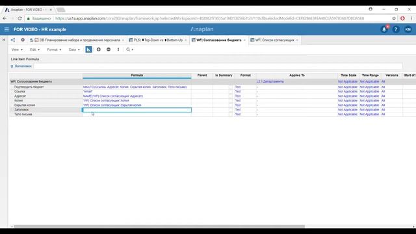Select the Formula column header
The height and width of the screenshot is (234, 416).
pyautogui.click(x=137, y=75)
